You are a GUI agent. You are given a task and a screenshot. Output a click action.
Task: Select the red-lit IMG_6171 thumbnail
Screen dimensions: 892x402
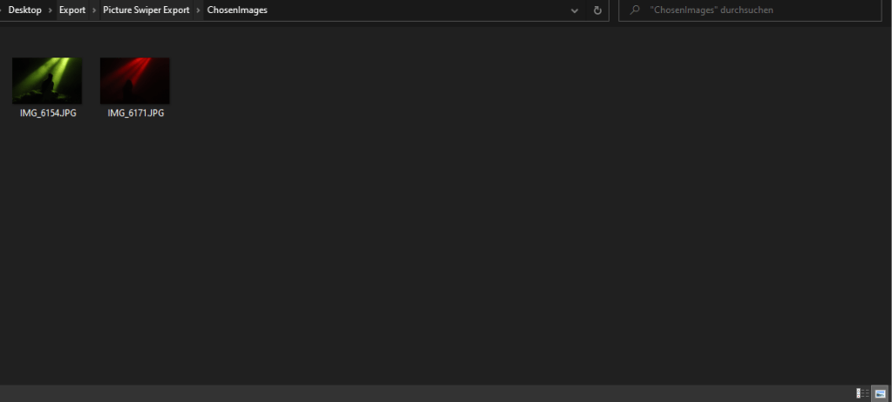click(x=135, y=80)
